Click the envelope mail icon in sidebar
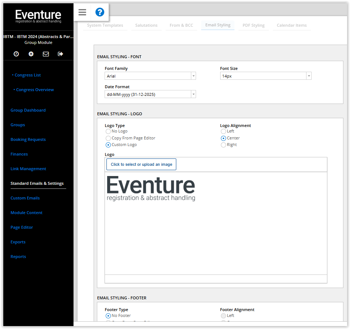 coord(46,54)
